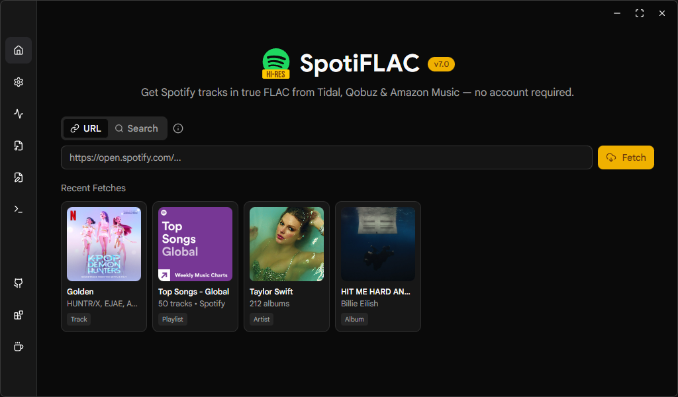This screenshot has width=678, height=397.
Task: Switch to the URL tab
Action: pyautogui.click(x=86, y=128)
